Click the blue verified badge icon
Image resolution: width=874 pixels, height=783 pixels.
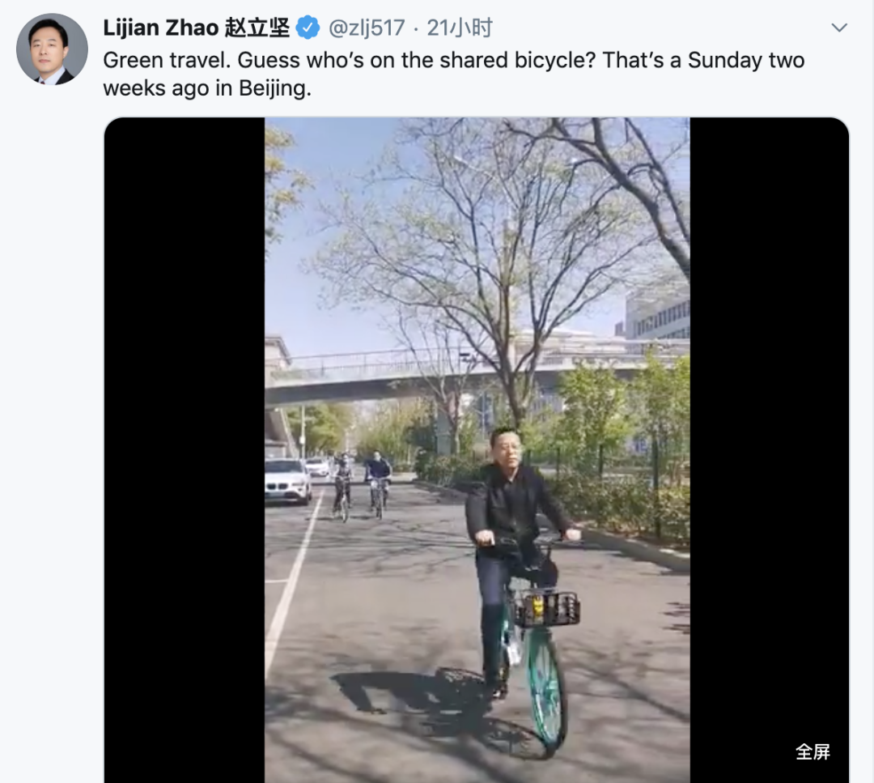tap(308, 28)
